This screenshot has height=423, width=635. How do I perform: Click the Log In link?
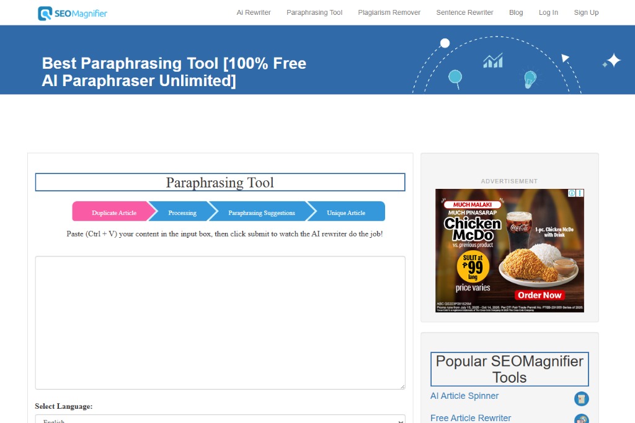(548, 12)
